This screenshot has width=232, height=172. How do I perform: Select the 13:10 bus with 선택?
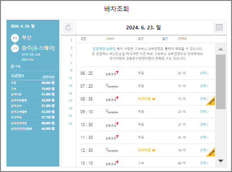click(204, 163)
